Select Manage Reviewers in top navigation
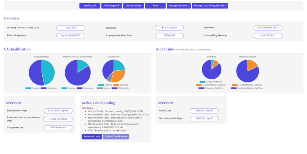This screenshot has width=307, height=154. pyautogui.click(x=179, y=6)
